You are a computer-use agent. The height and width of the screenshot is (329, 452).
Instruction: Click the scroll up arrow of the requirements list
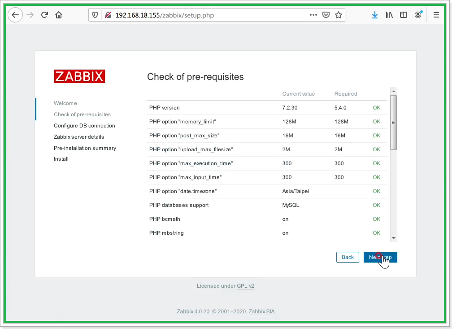[394, 91]
